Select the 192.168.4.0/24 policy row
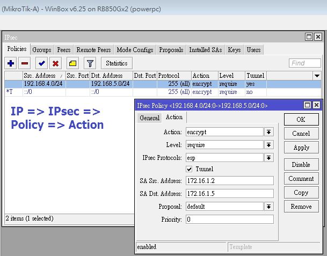Image resolution: width=327 pixels, height=256 pixels. (x=163, y=84)
